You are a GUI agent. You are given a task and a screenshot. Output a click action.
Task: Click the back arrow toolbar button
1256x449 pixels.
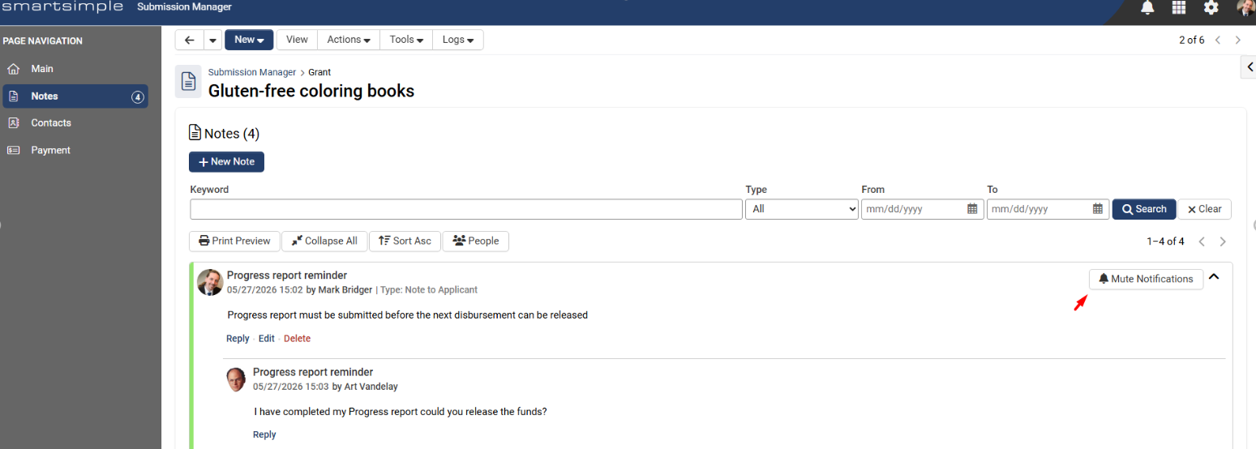(189, 40)
